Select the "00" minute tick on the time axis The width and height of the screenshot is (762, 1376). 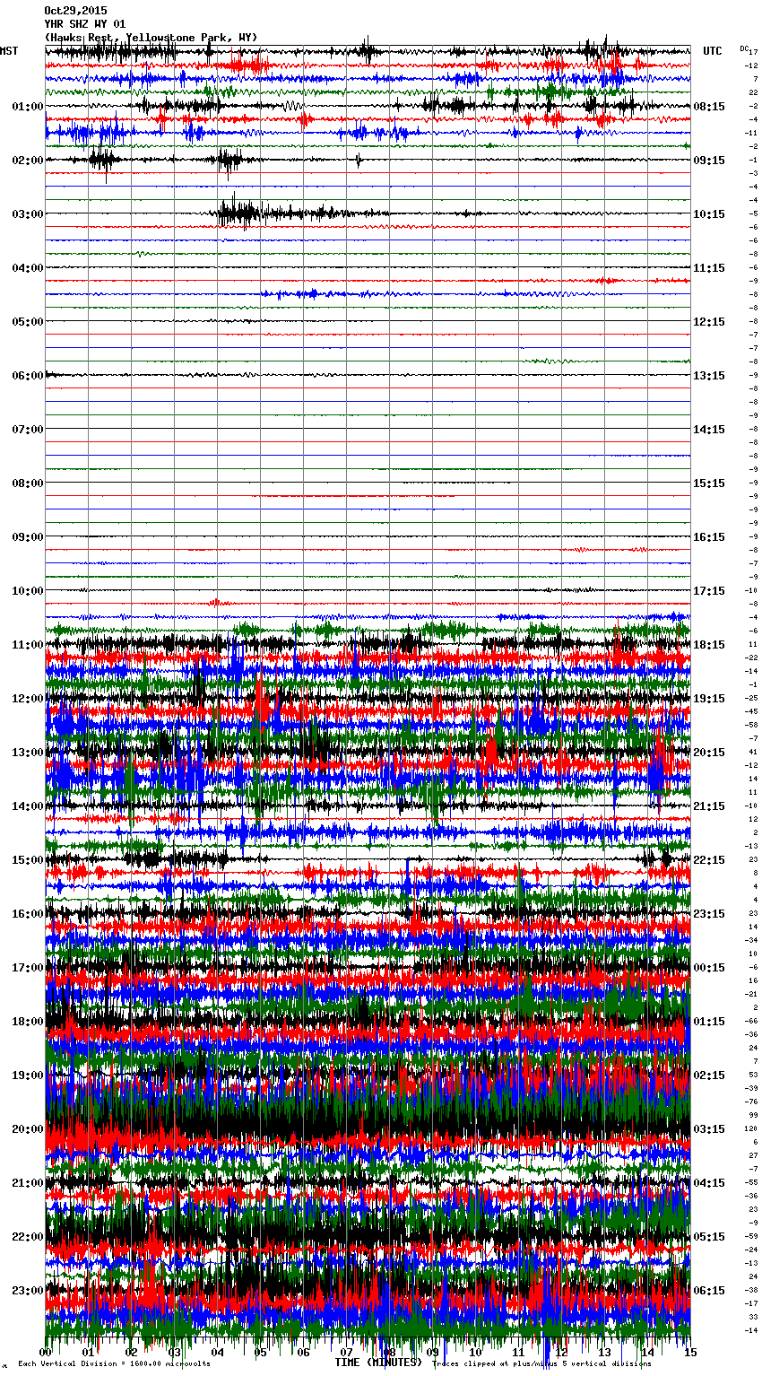click(45, 1352)
